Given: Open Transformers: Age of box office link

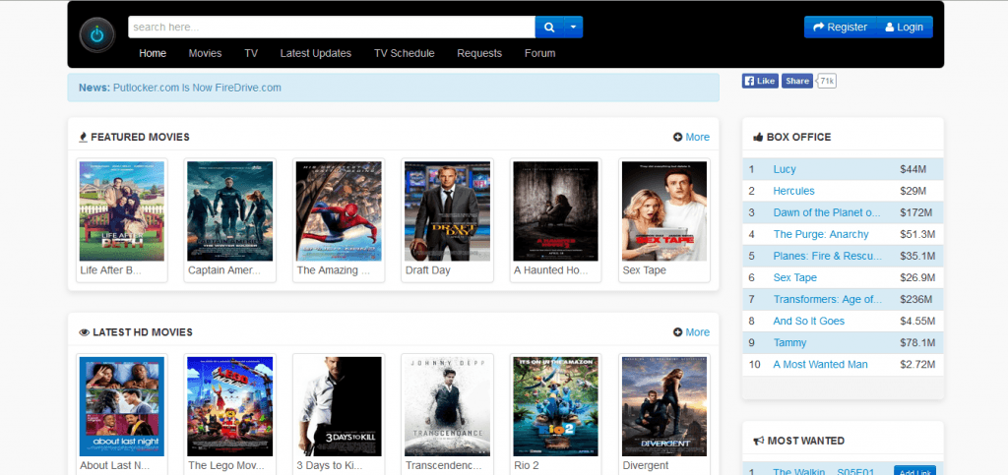Looking at the screenshot, I should (828, 299).
